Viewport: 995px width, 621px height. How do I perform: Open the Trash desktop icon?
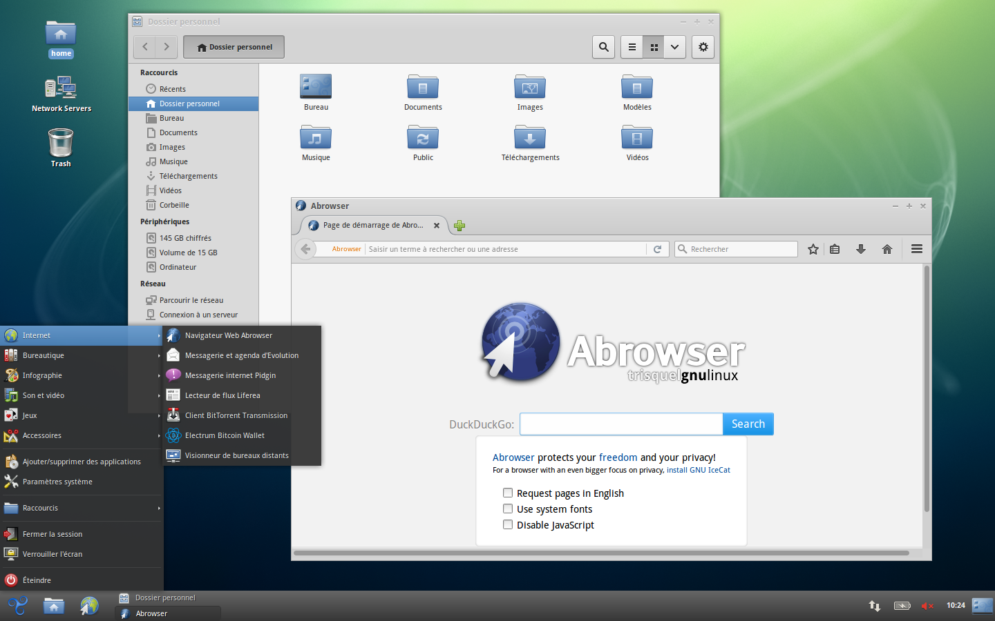click(61, 148)
